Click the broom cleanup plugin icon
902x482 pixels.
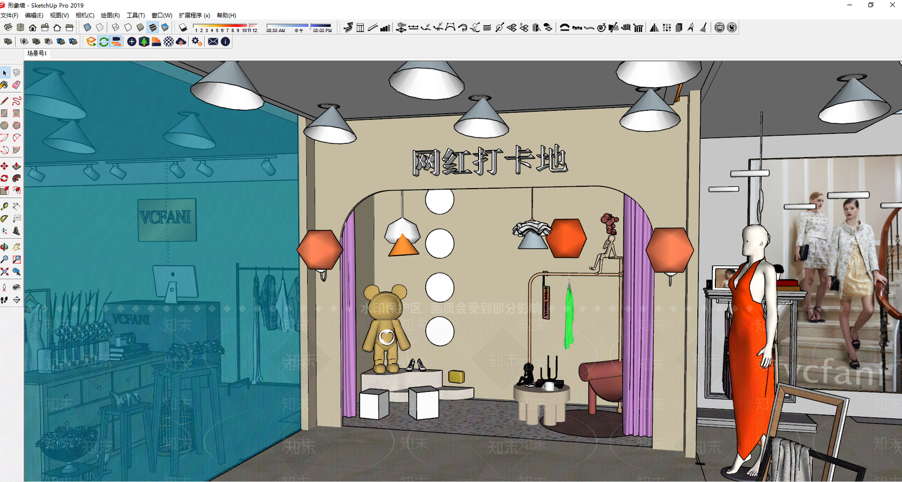coord(703,27)
